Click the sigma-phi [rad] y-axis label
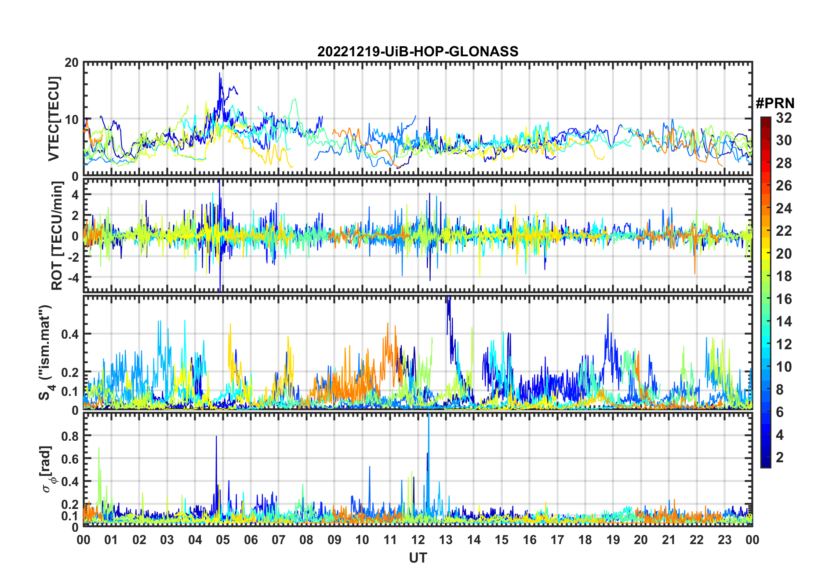The image size is (836, 585). [x=48, y=469]
